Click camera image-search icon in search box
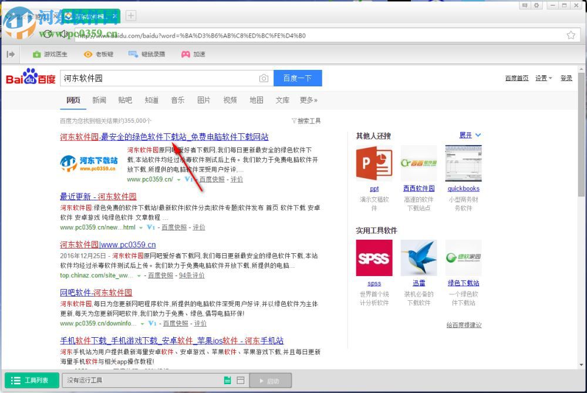Screen dimensions: 587x393 pyautogui.click(x=264, y=78)
